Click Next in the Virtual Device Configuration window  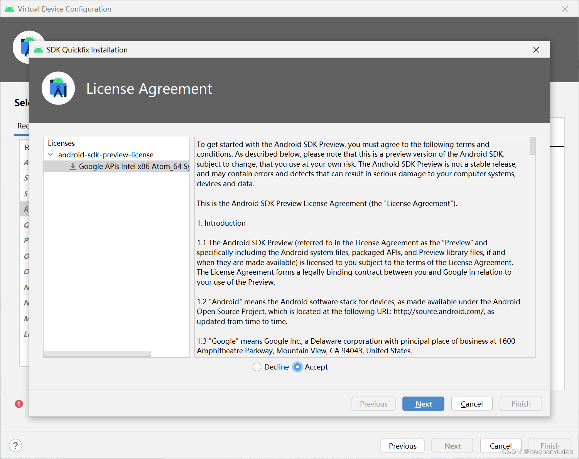[x=452, y=446]
